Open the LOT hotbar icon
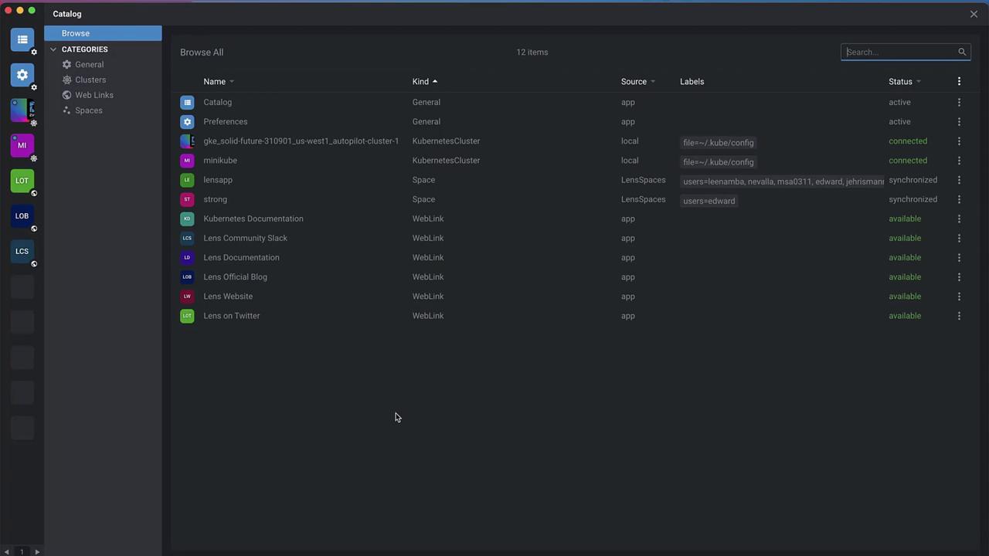Image resolution: width=989 pixels, height=556 pixels. [22, 181]
